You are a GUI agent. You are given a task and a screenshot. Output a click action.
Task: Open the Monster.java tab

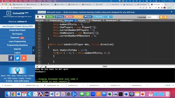point(111,20)
